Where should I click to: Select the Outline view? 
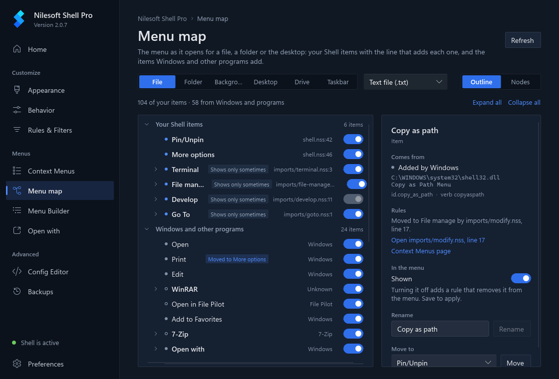pos(481,82)
